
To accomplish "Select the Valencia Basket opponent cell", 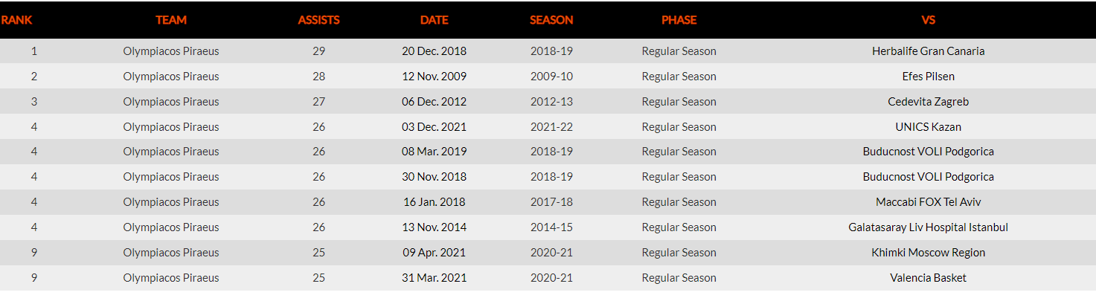I will (x=928, y=278).
